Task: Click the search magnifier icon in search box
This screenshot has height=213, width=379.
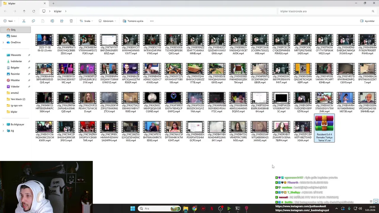Action: coord(373,11)
